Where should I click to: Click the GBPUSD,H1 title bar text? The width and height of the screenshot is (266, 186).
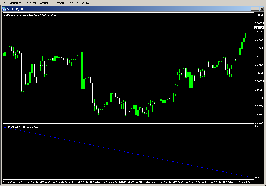click(x=15, y=9)
